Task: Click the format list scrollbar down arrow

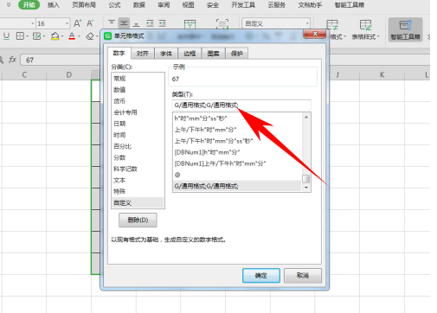Action: pos(306,188)
